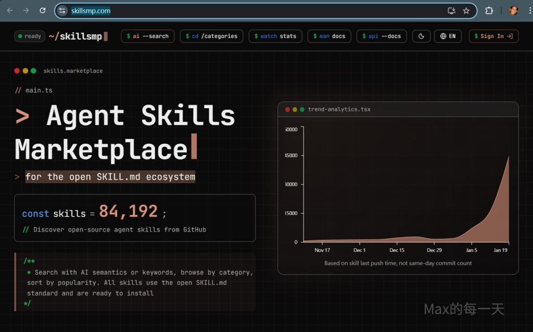Bookmark this page with the star icon

coord(466,10)
